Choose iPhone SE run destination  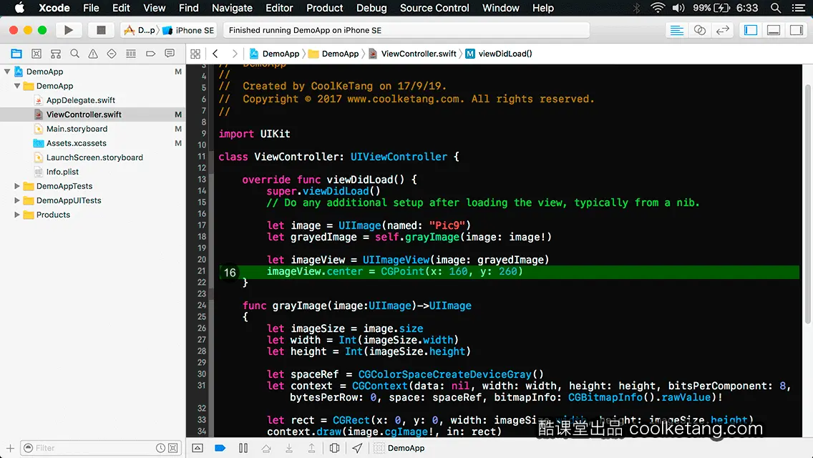(x=189, y=30)
